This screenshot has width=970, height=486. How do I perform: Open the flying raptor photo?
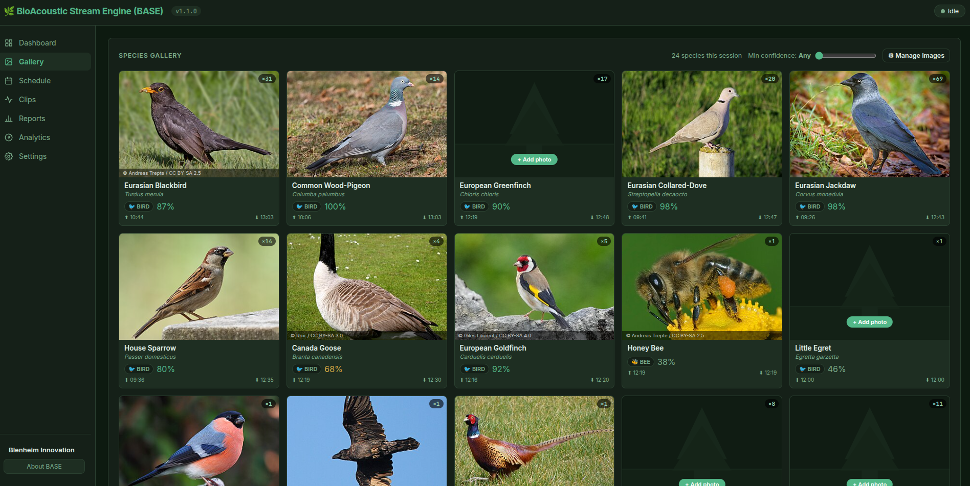366,441
